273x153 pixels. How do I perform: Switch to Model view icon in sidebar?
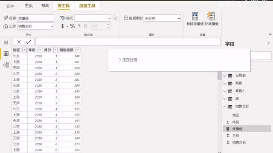point(6,65)
